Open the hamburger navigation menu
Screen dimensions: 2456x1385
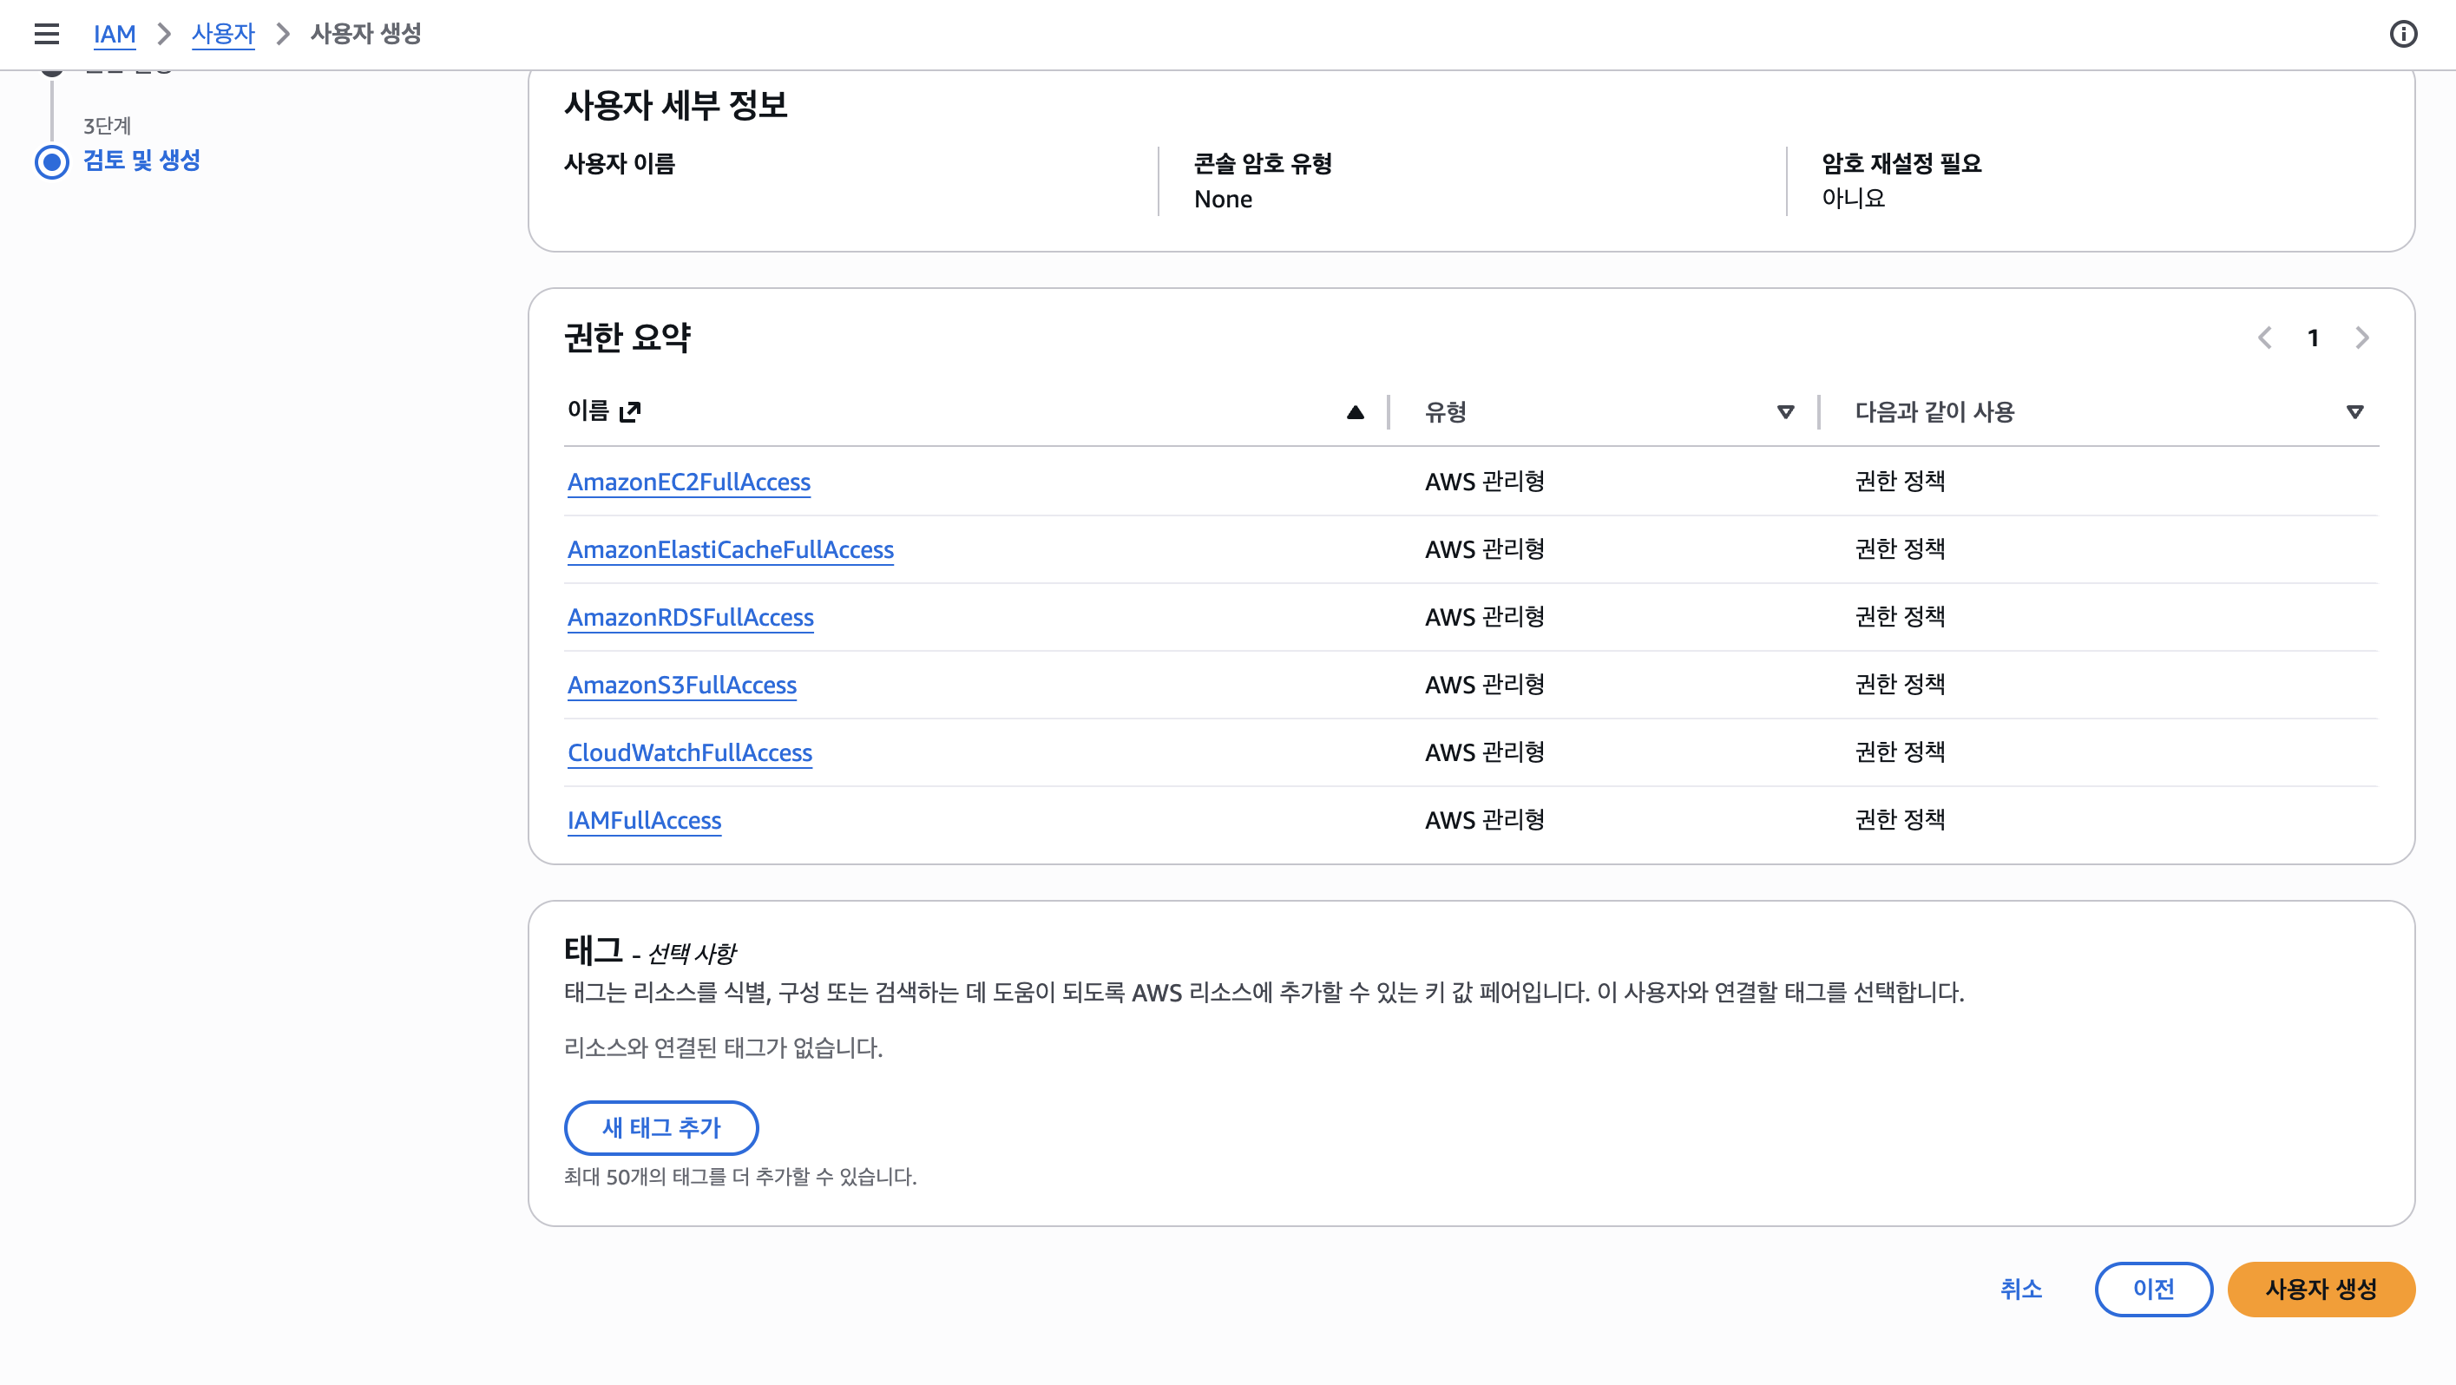click(47, 35)
